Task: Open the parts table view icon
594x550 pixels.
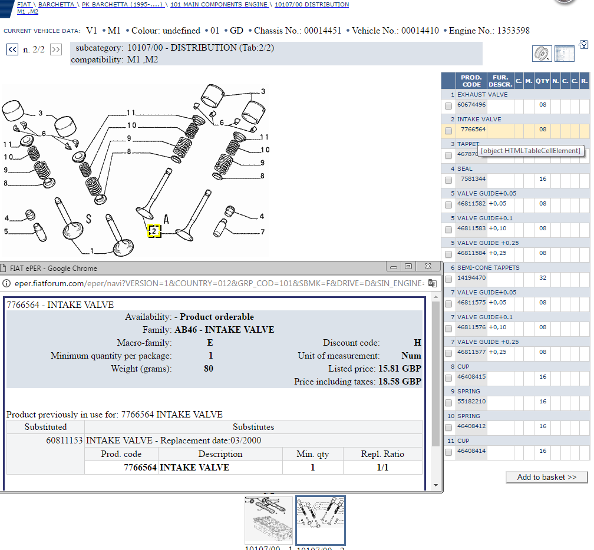Action: (565, 54)
